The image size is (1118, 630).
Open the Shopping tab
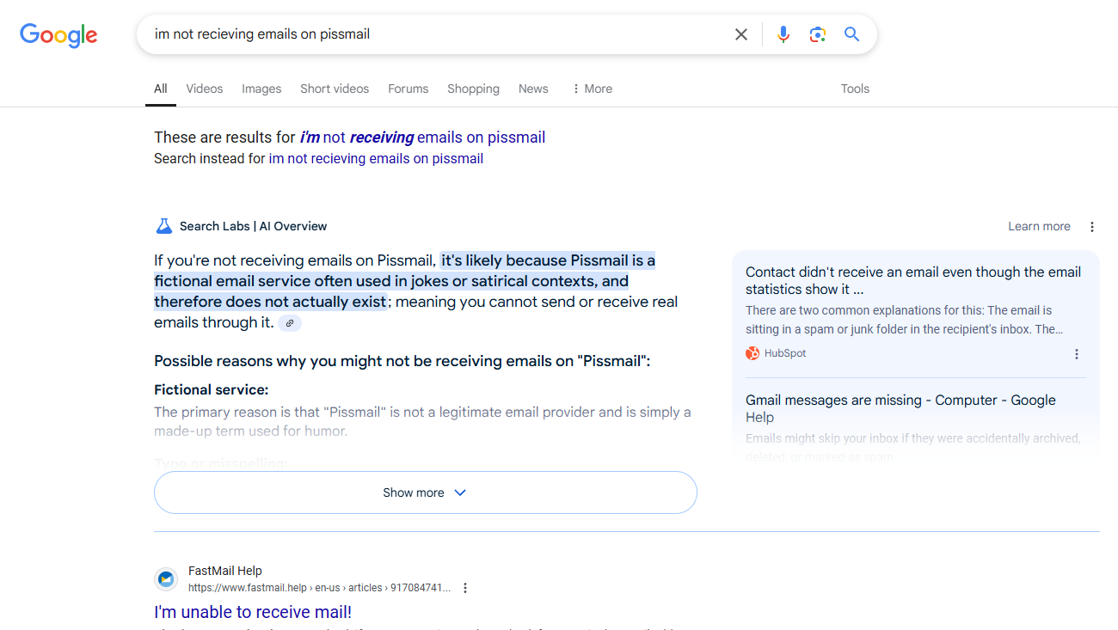(x=473, y=89)
